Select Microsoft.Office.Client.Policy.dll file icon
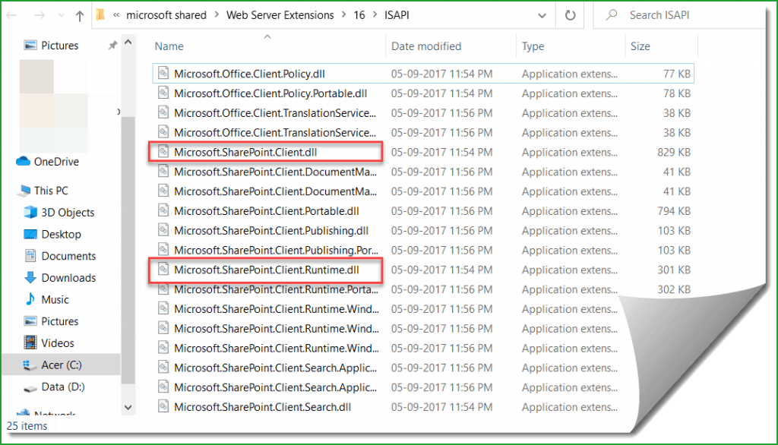The image size is (778, 445). pos(163,74)
